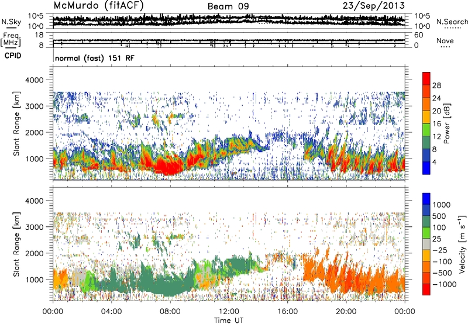Click the '18' frequency axis tick label
This screenshot has height=324, width=468.
tap(39, 35)
